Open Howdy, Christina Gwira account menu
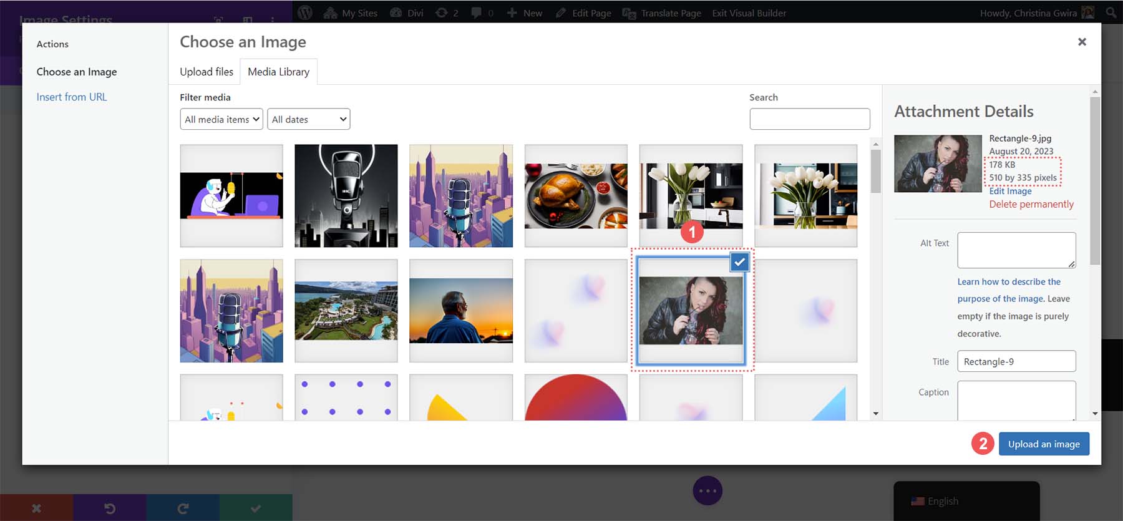Screen dimensions: 1123x521 pyautogui.click(x=1037, y=12)
